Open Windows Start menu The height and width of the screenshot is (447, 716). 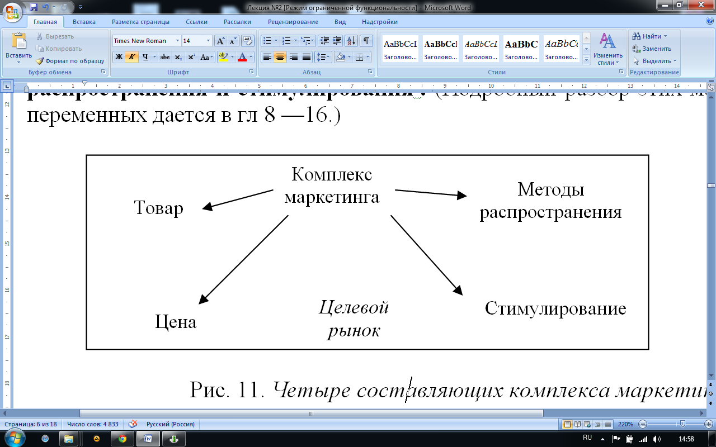coord(15,439)
